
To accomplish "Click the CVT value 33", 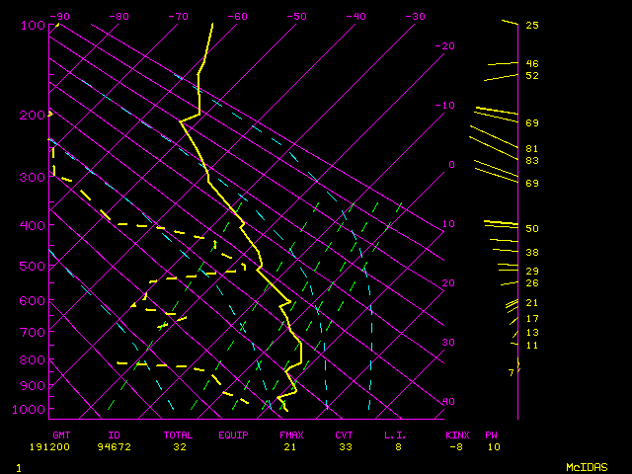I will click(344, 446).
